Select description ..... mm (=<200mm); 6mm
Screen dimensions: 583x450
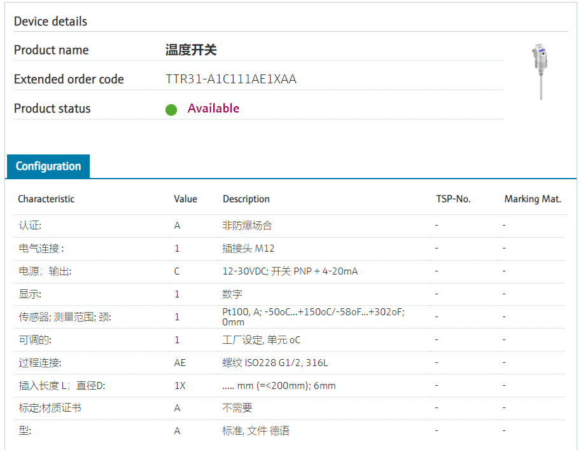[279, 386]
